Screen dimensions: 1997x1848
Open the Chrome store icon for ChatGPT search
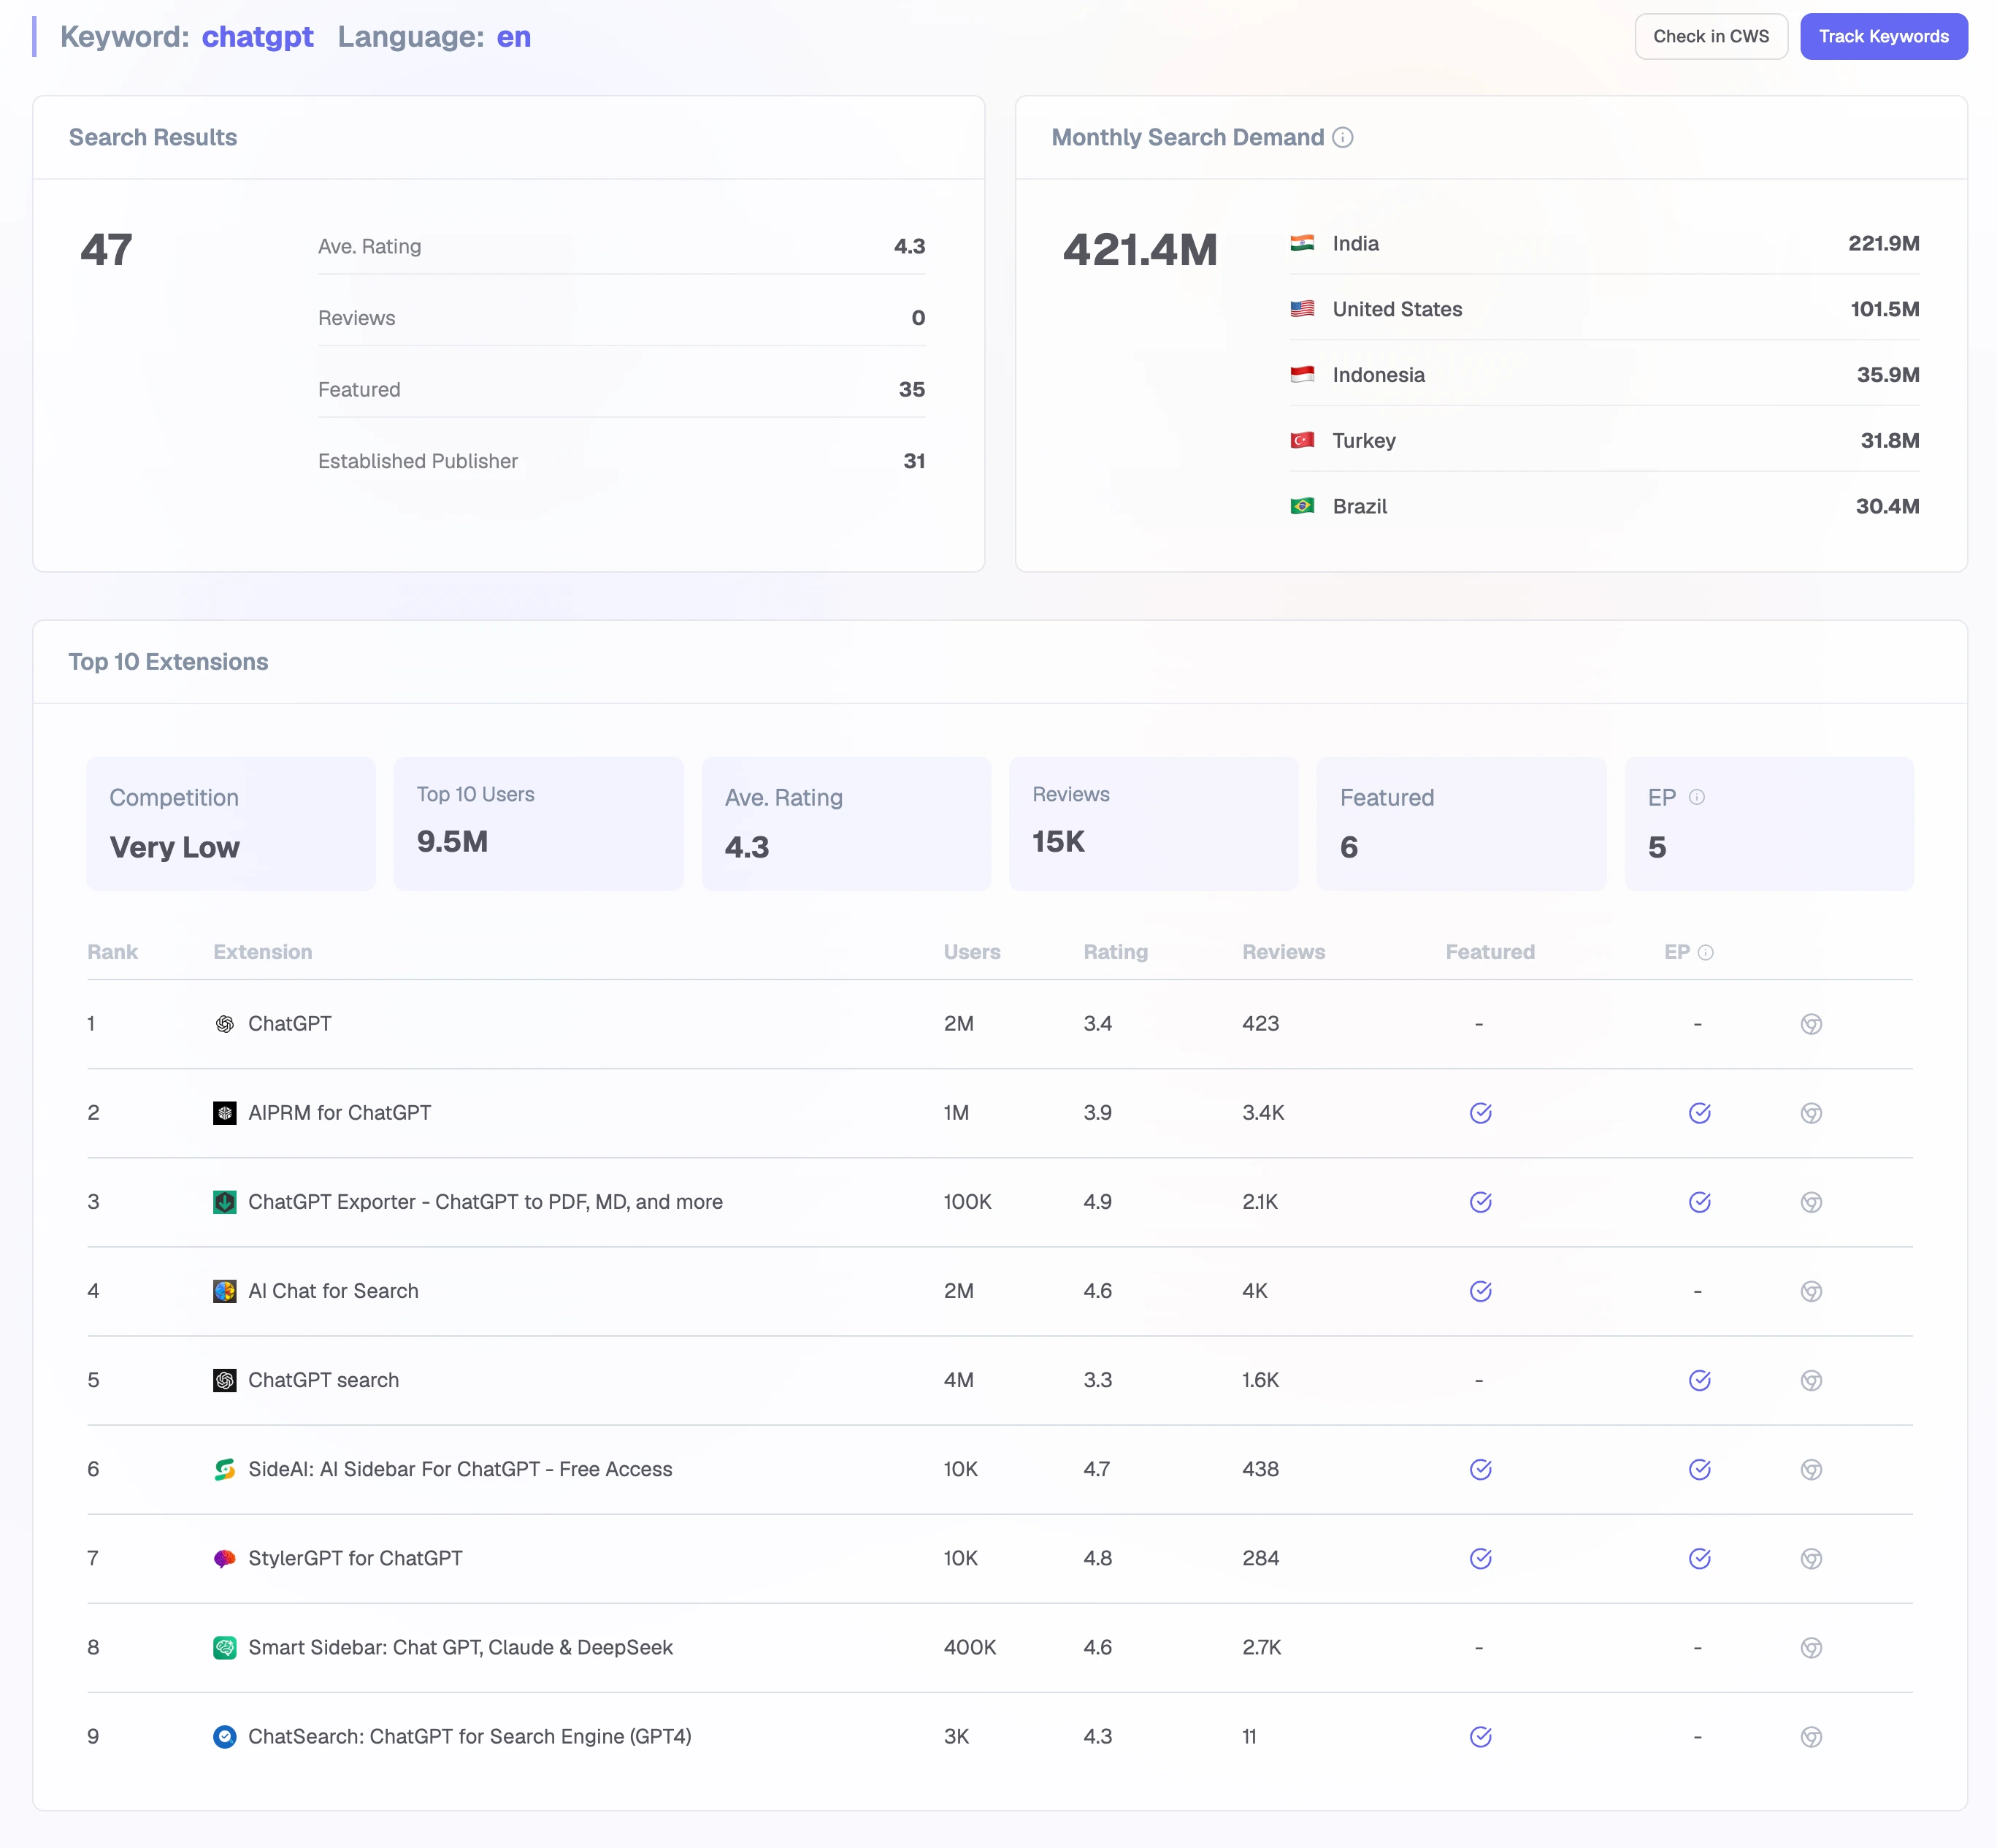click(x=1810, y=1380)
